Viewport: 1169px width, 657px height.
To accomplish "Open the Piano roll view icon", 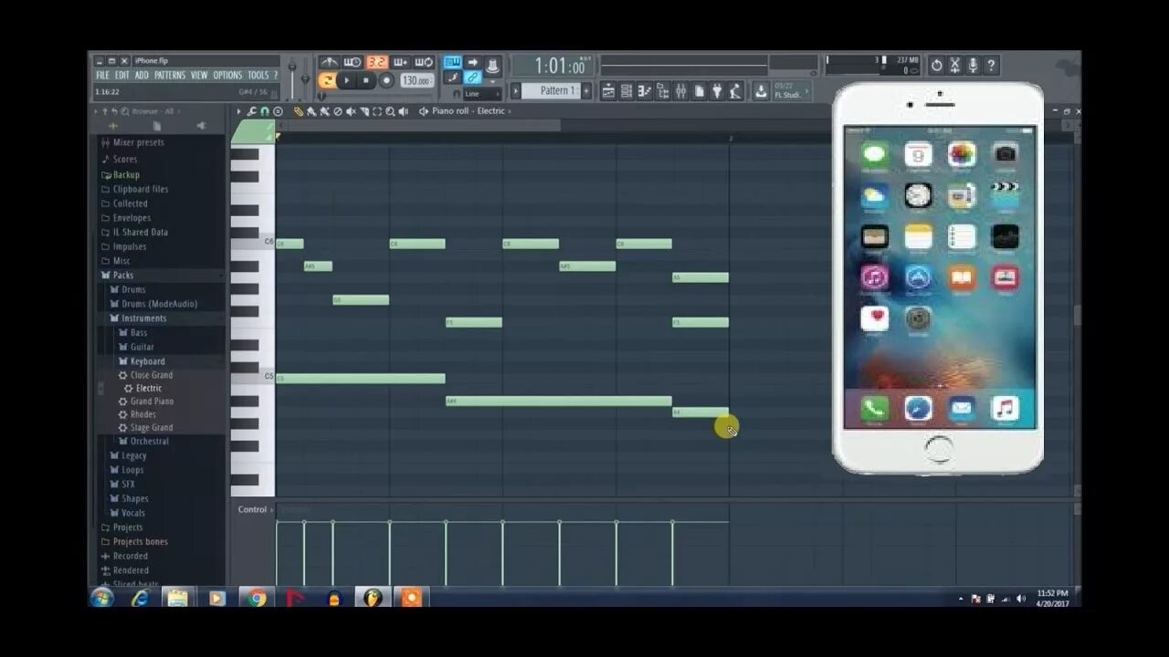I will click(645, 90).
